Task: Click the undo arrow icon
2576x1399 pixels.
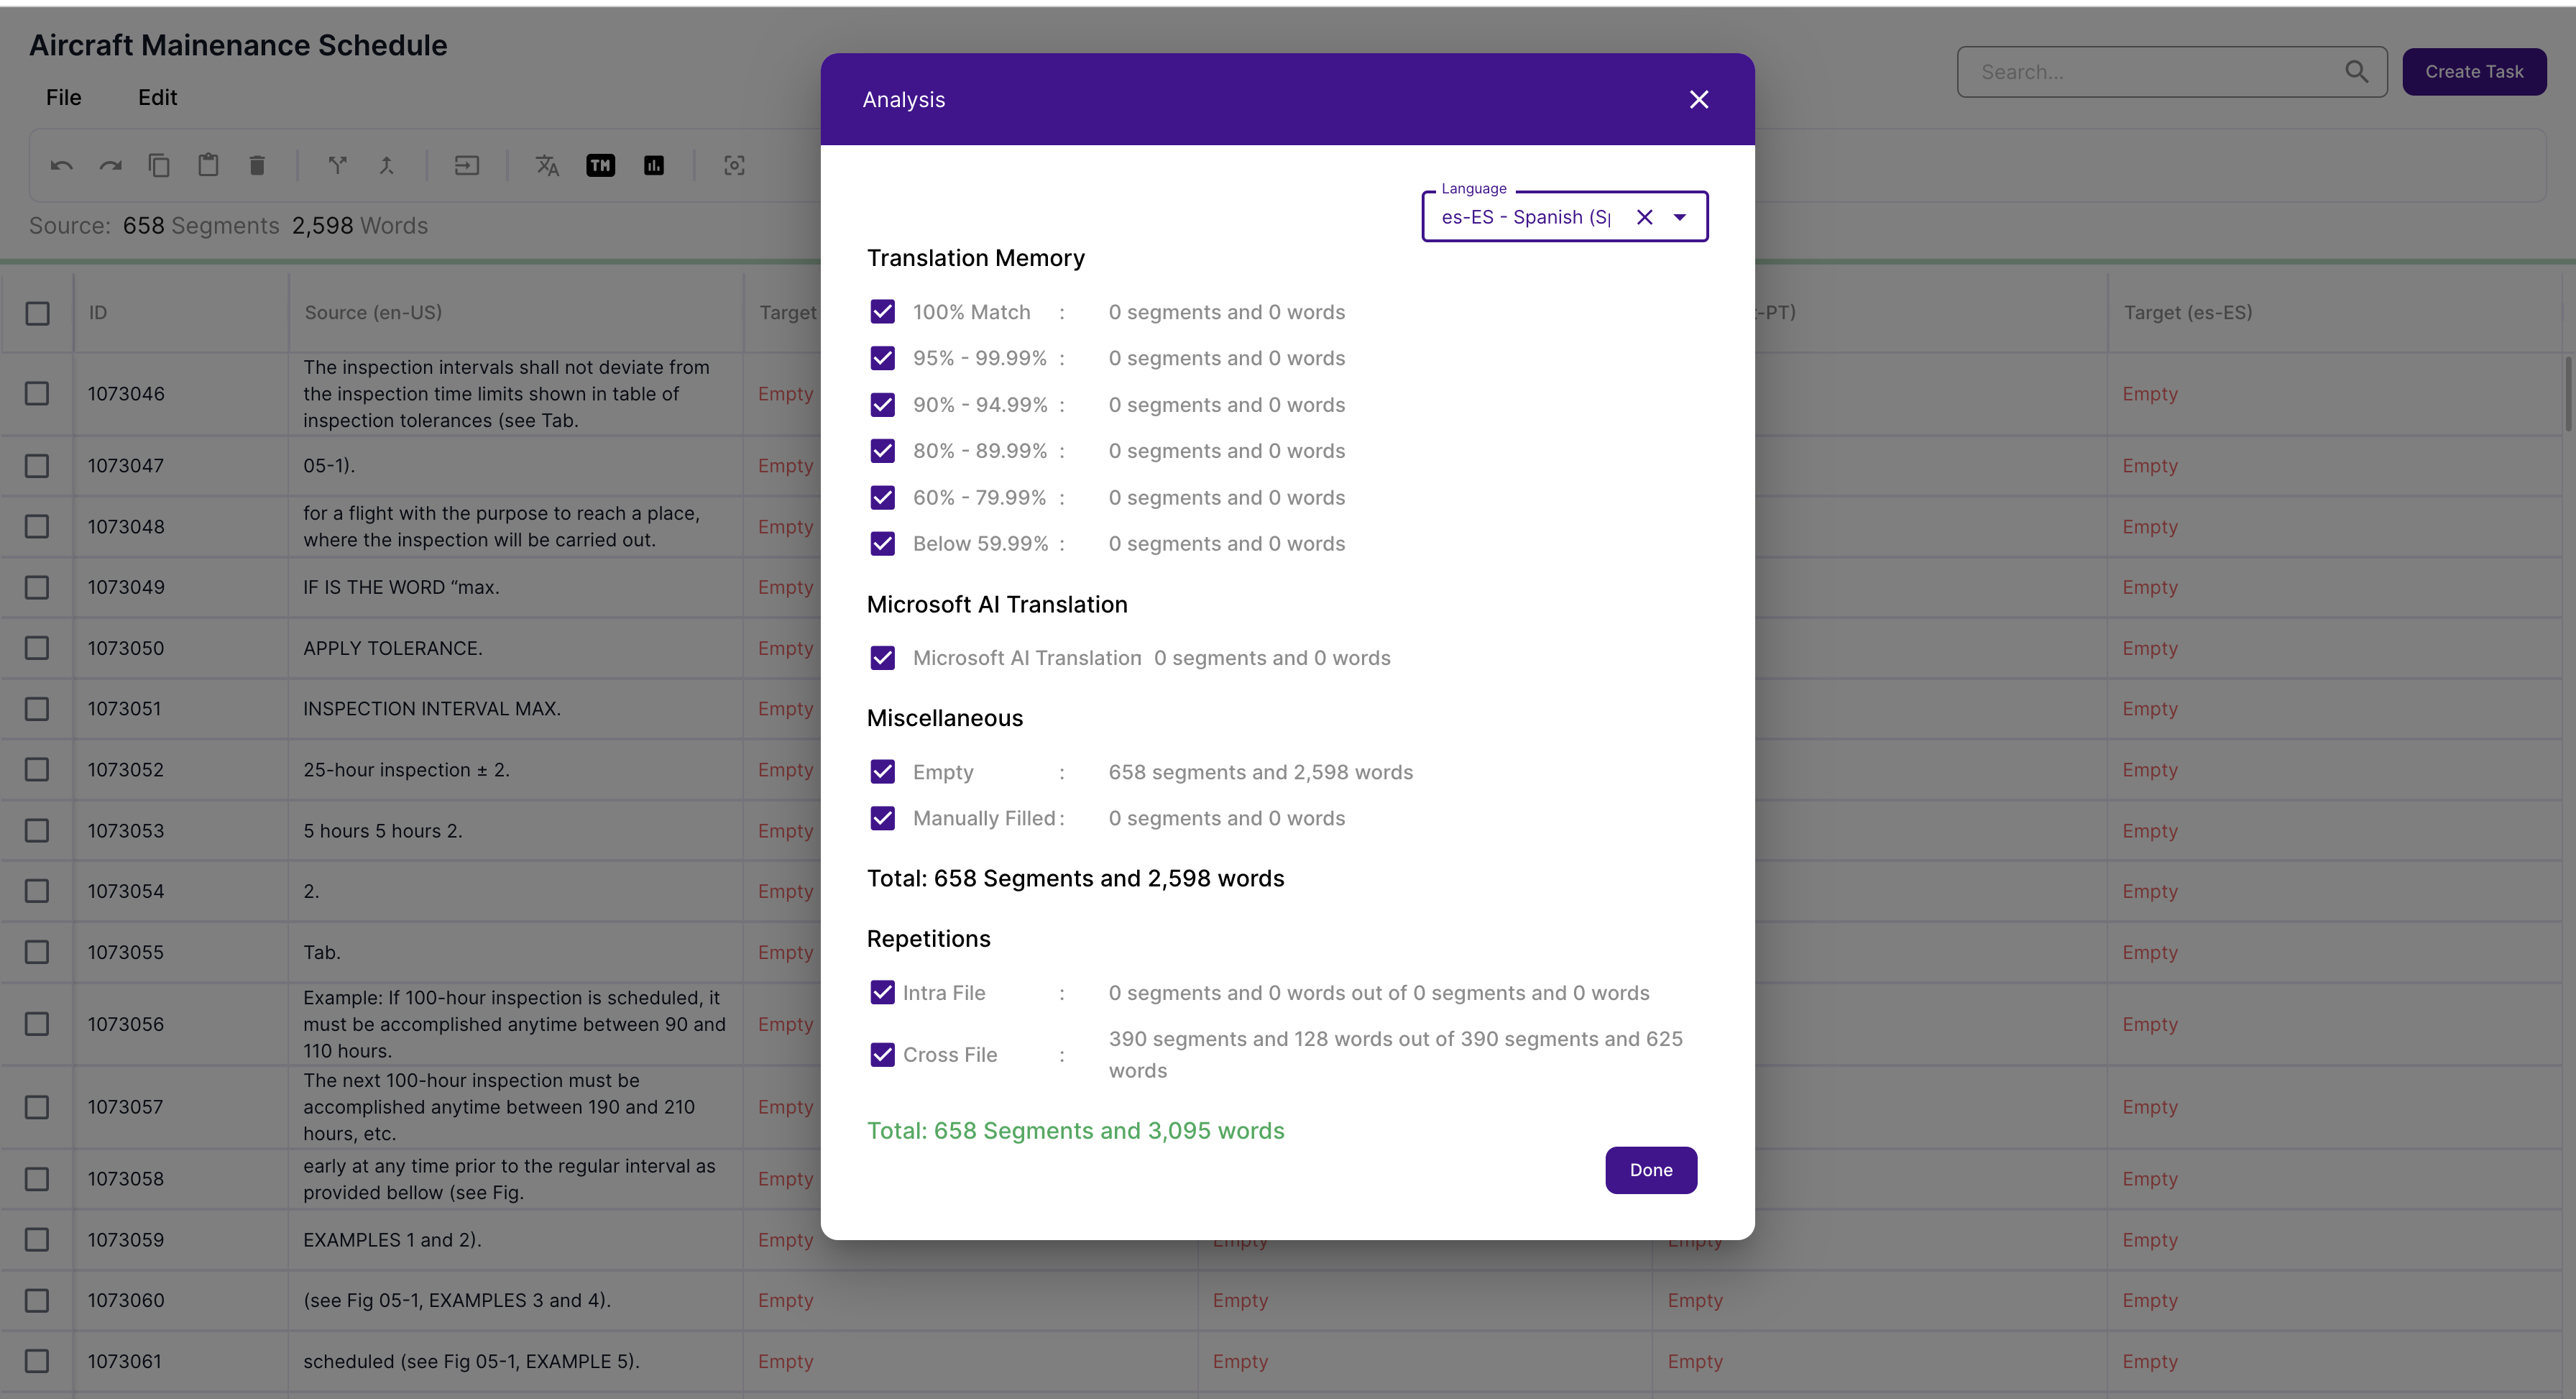Action: click(x=62, y=166)
